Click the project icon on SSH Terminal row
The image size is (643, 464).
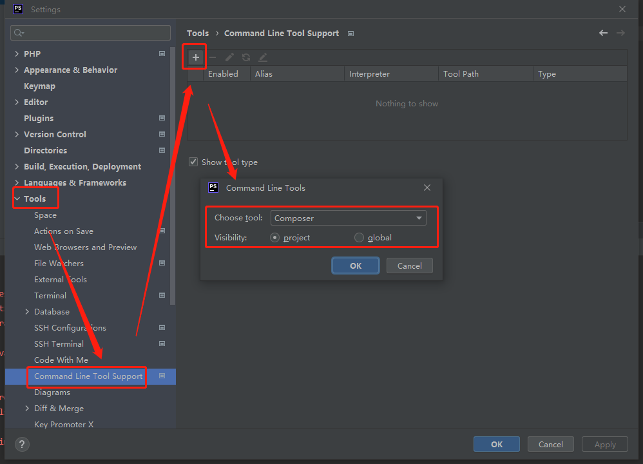point(162,343)
